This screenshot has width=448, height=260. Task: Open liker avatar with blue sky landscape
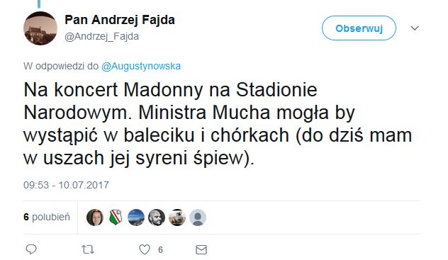[x=136, y=217]
